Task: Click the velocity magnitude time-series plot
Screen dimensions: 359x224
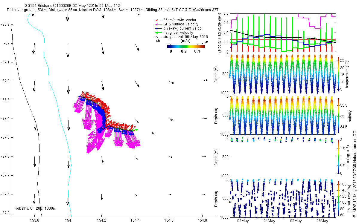Action: [x=283, y=32]
